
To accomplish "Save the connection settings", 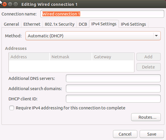I will (x=152, y=134).
